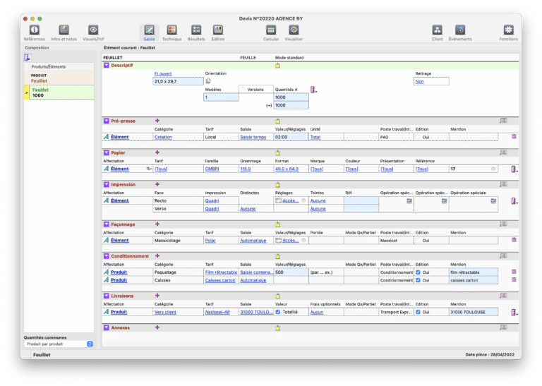542x386 pixels.
Task: Click the Calculer toolbar icon
Action: pyautogui.click(x=270, y=30)
